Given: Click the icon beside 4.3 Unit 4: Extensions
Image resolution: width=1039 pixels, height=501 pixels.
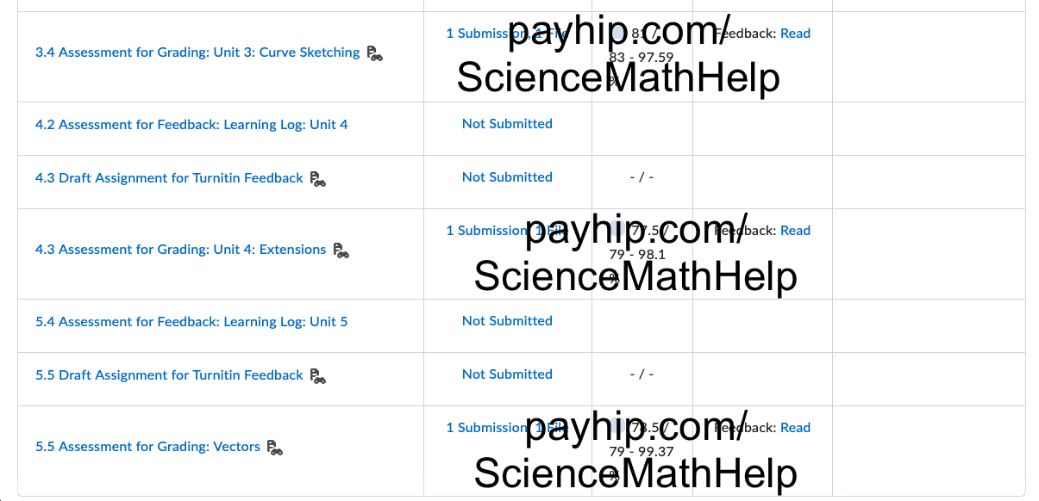Looking at the screenshot, I should tap(341, 251).
